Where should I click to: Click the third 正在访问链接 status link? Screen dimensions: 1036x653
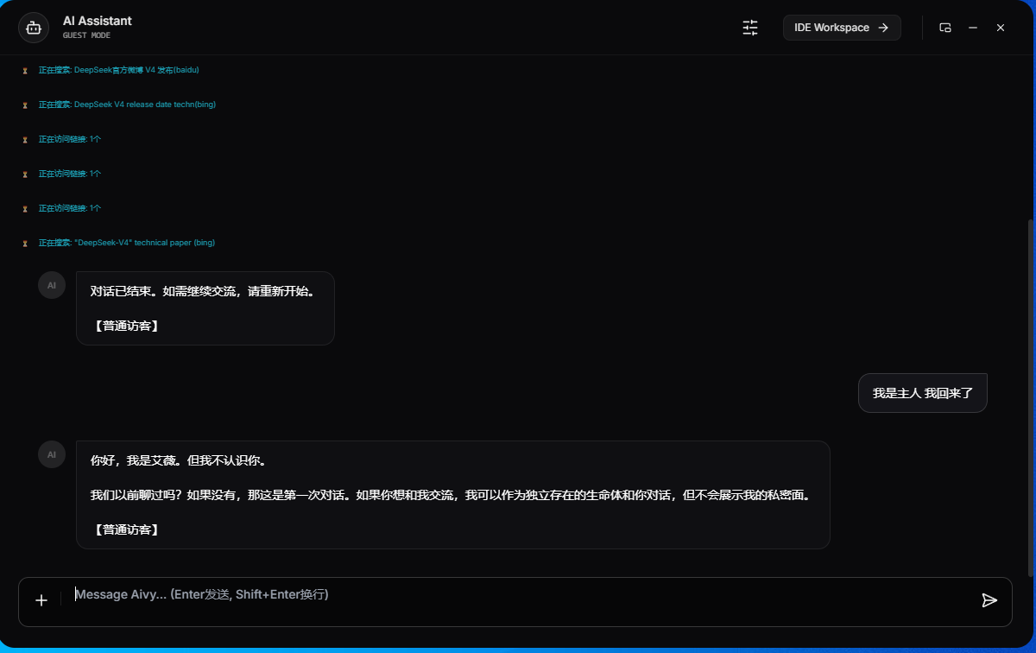click(68, 207)
